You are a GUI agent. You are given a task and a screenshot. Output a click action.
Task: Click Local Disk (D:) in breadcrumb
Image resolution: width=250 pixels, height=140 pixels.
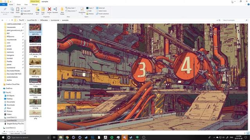pos(32,20)
